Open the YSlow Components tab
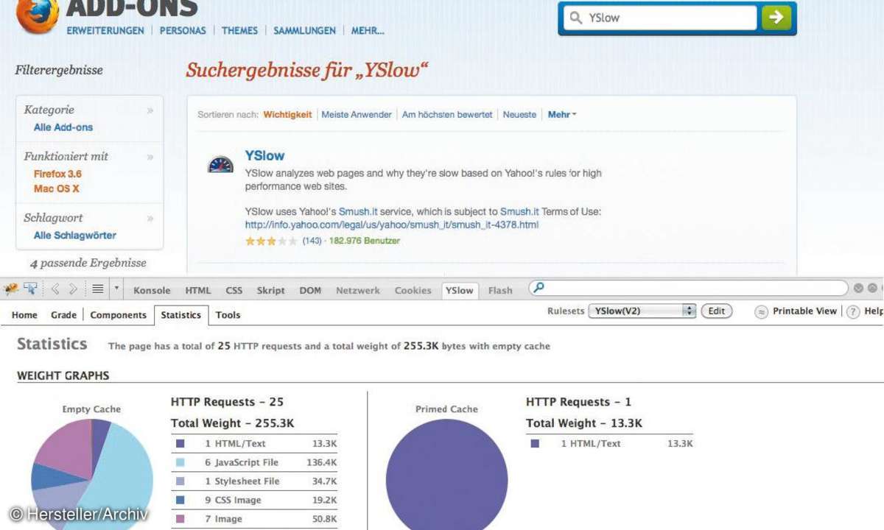Viewport: 884px width, 530px height. [118, 314]
